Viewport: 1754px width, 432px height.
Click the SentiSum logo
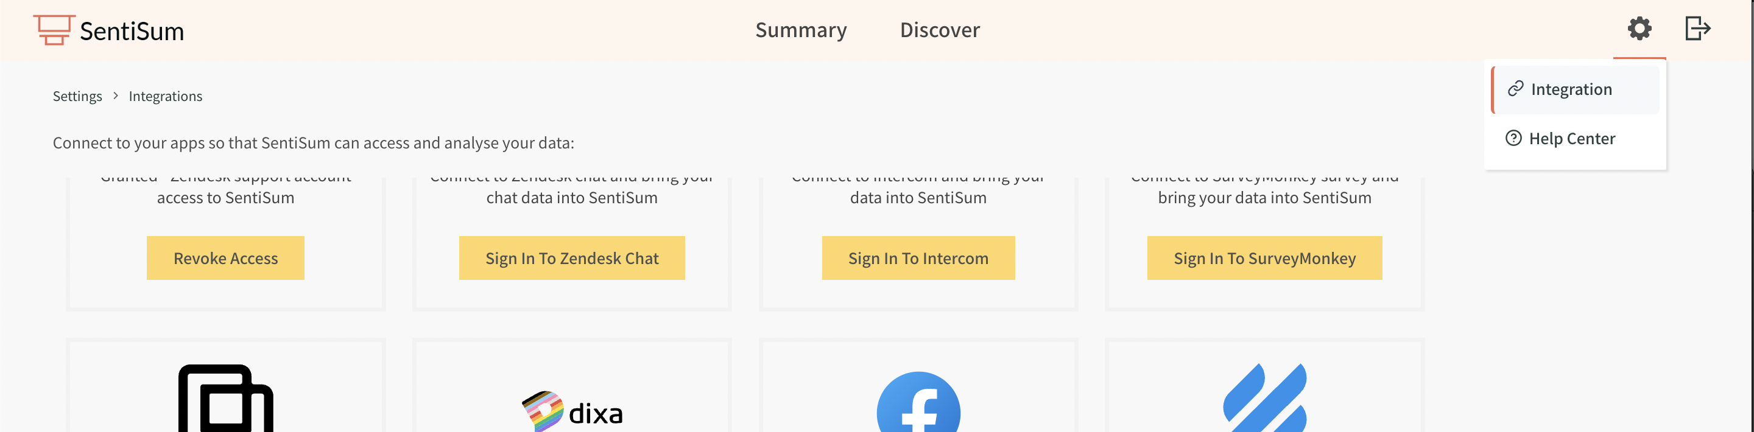click(109, 30)
